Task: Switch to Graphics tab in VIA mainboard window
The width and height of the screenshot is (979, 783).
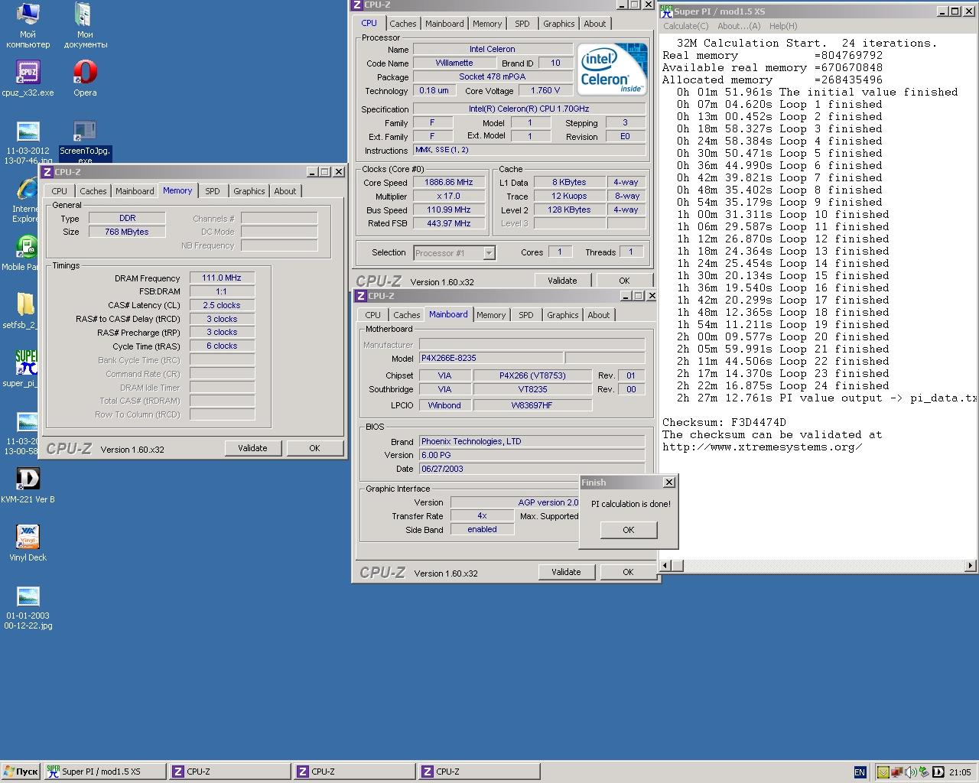Action: pyautogui.click(x=562, y=315)
